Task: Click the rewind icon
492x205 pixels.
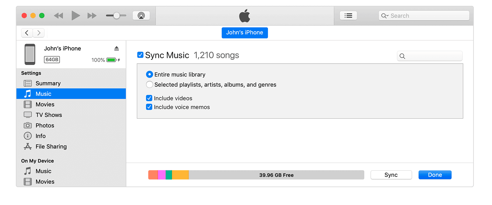Action: point(58,16)
